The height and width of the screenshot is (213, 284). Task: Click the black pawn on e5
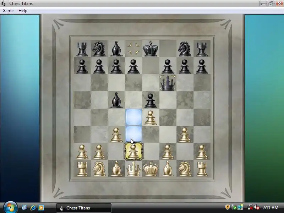(x=151, y=100)
